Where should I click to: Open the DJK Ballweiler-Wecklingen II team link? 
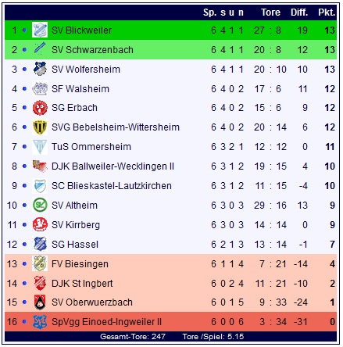coord(113,166)
